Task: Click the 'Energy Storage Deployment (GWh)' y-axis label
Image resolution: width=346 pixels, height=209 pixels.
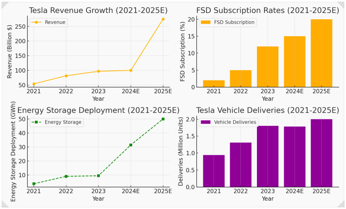Action: [x=13, y=151]
